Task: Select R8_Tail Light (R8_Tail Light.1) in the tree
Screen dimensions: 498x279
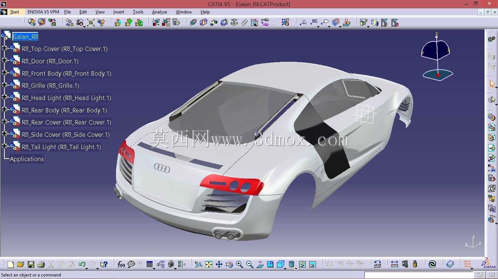Action: click(61, 147)
